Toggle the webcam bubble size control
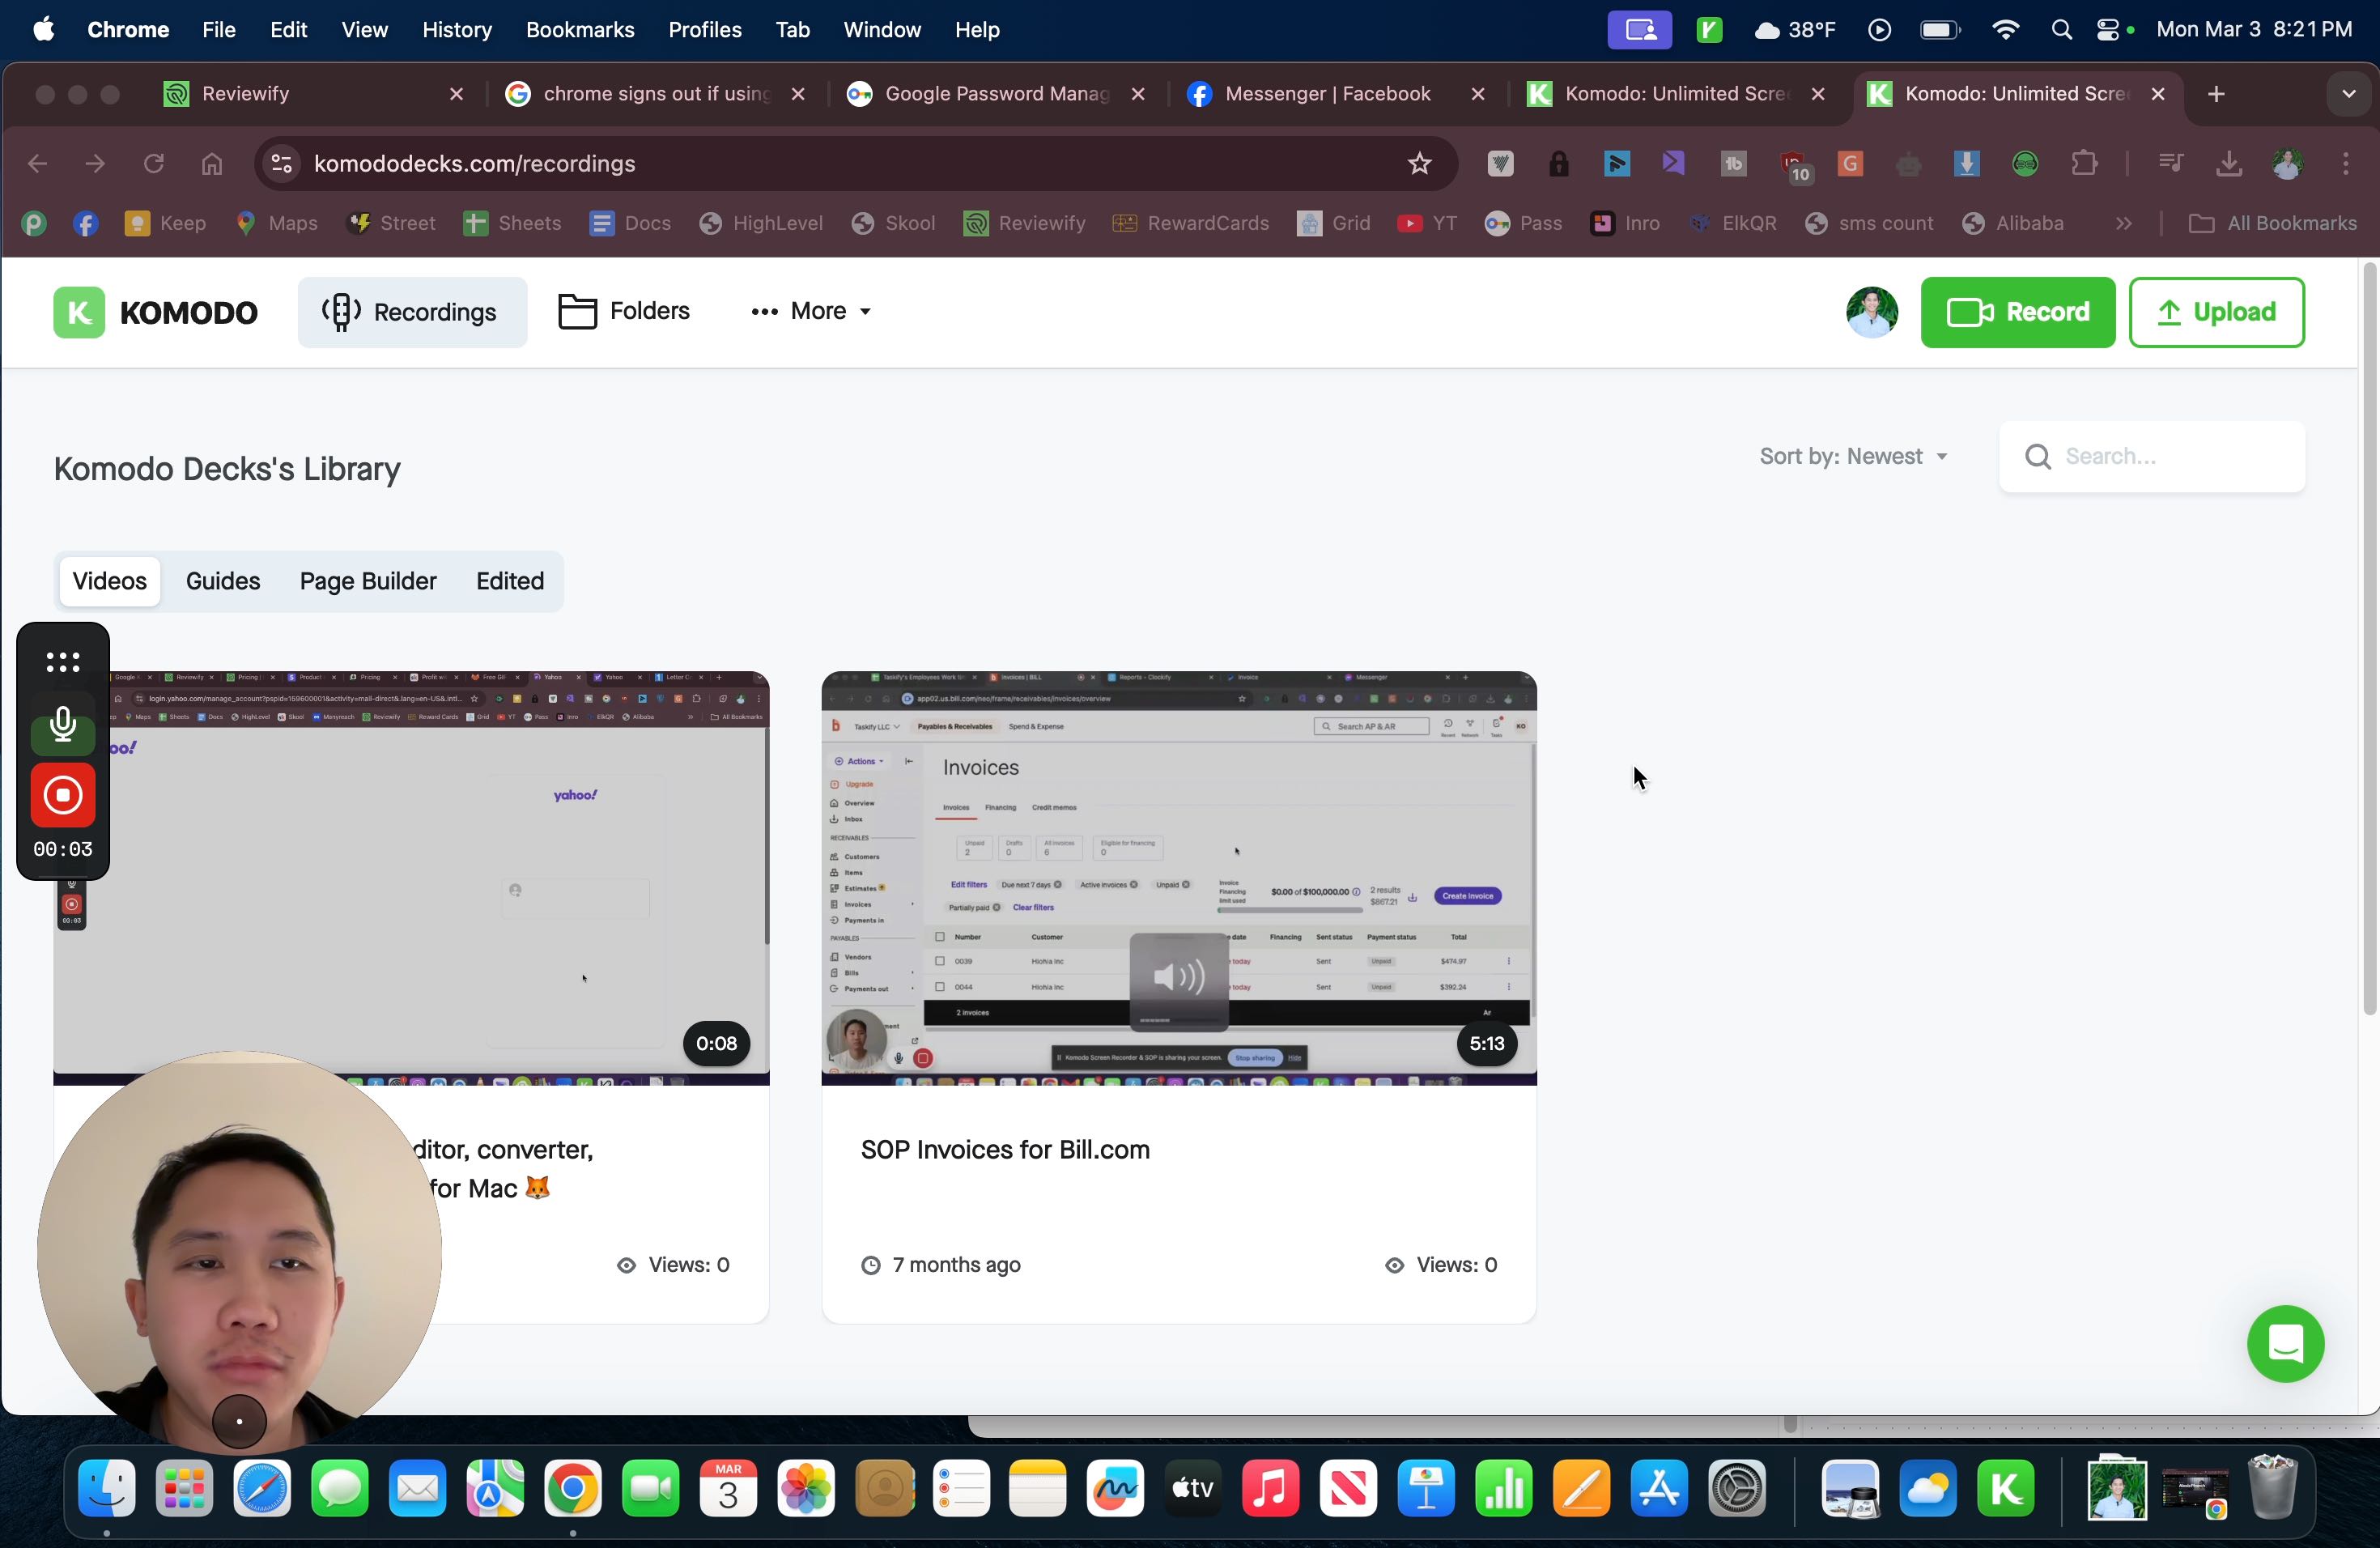This screenshot has height=1548, width=2380. pyautogui.click(x=240, y=1421)
